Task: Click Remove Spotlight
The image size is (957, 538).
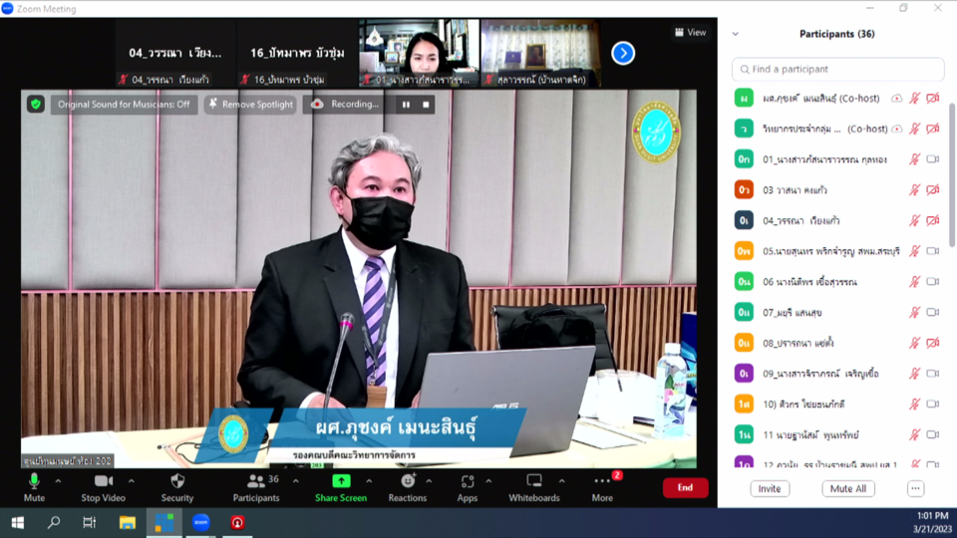Action: point(250,105)
